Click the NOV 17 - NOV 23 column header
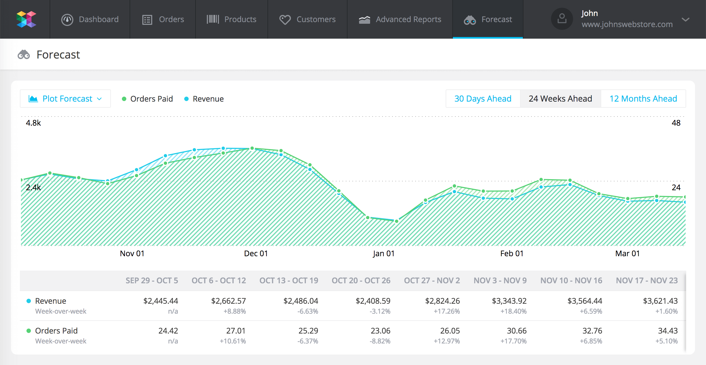The image size is (706, 365). coord(647,281)
